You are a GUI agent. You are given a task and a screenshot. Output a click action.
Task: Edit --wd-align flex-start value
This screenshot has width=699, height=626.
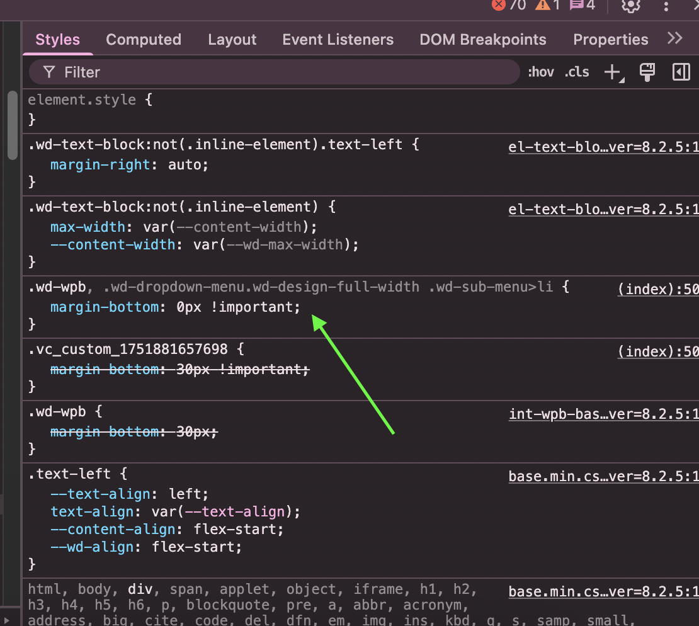pyautogui.click(x=193, y=547)
